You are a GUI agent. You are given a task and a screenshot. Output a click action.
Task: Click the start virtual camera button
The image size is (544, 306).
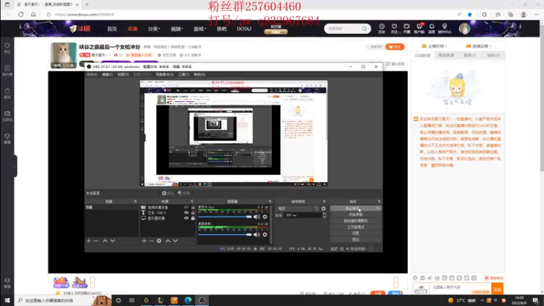coord(356,221)
